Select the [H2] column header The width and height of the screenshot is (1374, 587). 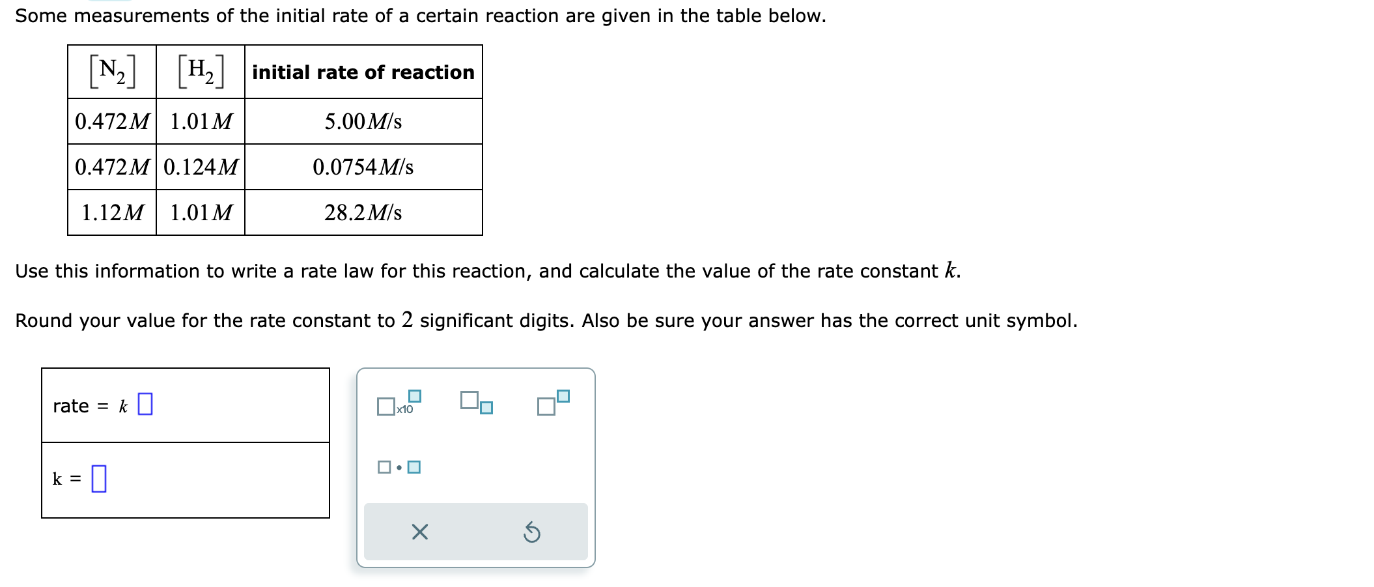(201, 72)
